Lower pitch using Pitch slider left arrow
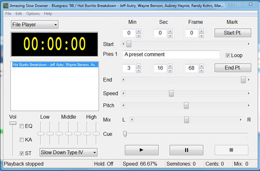 tap(123, 105)
